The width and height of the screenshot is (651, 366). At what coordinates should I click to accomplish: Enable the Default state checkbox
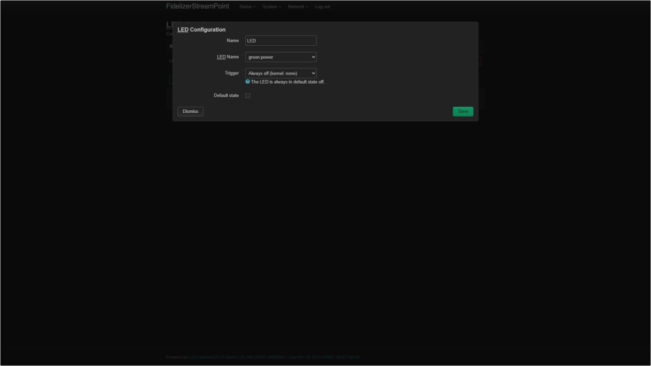248,96
